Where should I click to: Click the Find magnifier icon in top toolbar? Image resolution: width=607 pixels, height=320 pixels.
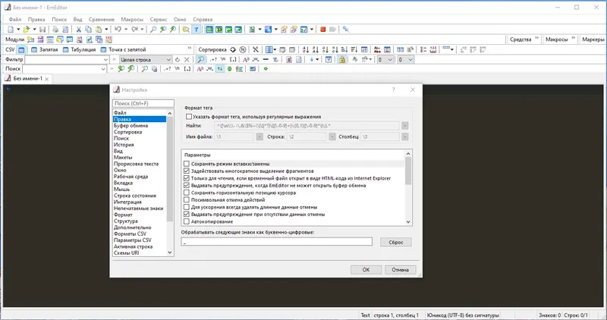point(153,30)
